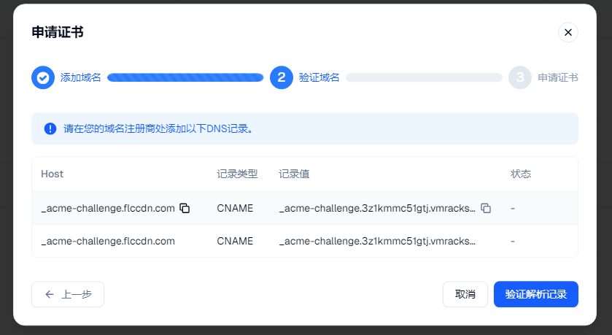
Task: Click the 记录值 column header
Action: tap(294, 174)
